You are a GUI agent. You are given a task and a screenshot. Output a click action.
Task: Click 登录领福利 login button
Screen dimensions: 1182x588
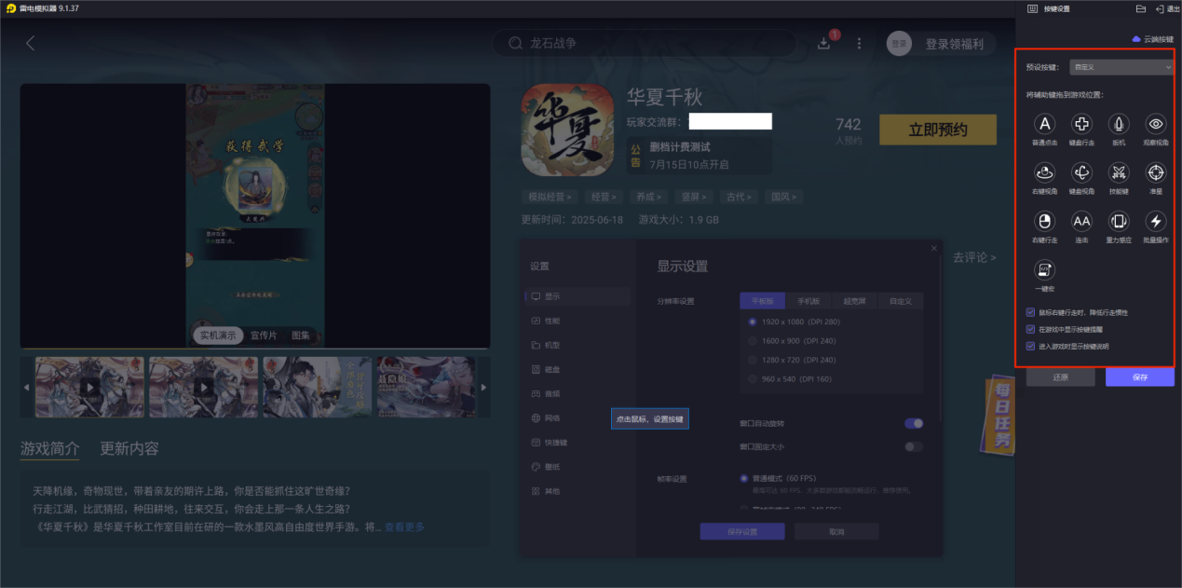(954, 43)
